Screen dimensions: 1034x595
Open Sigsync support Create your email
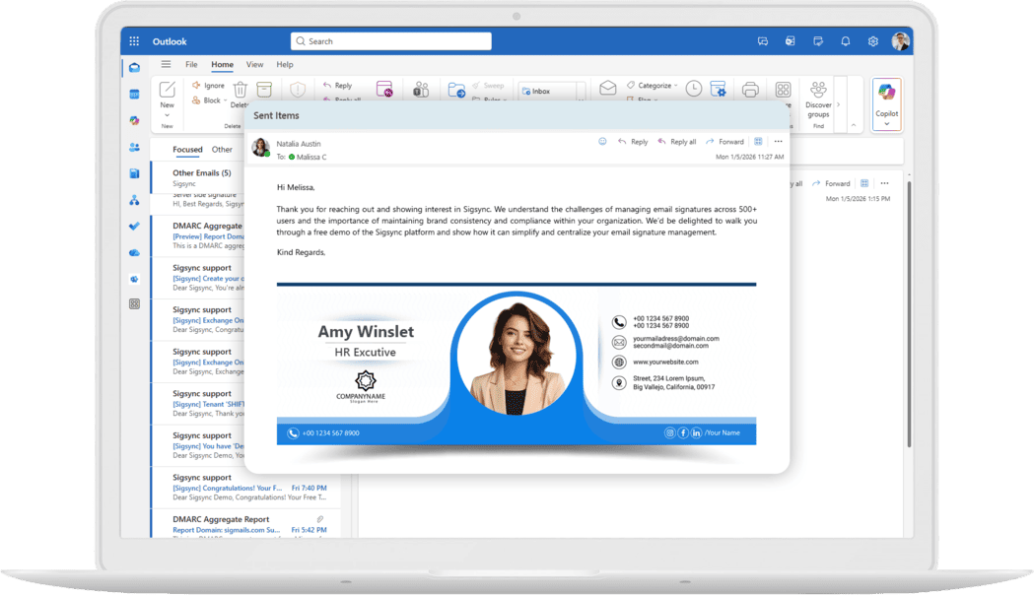tap(198, 278)
